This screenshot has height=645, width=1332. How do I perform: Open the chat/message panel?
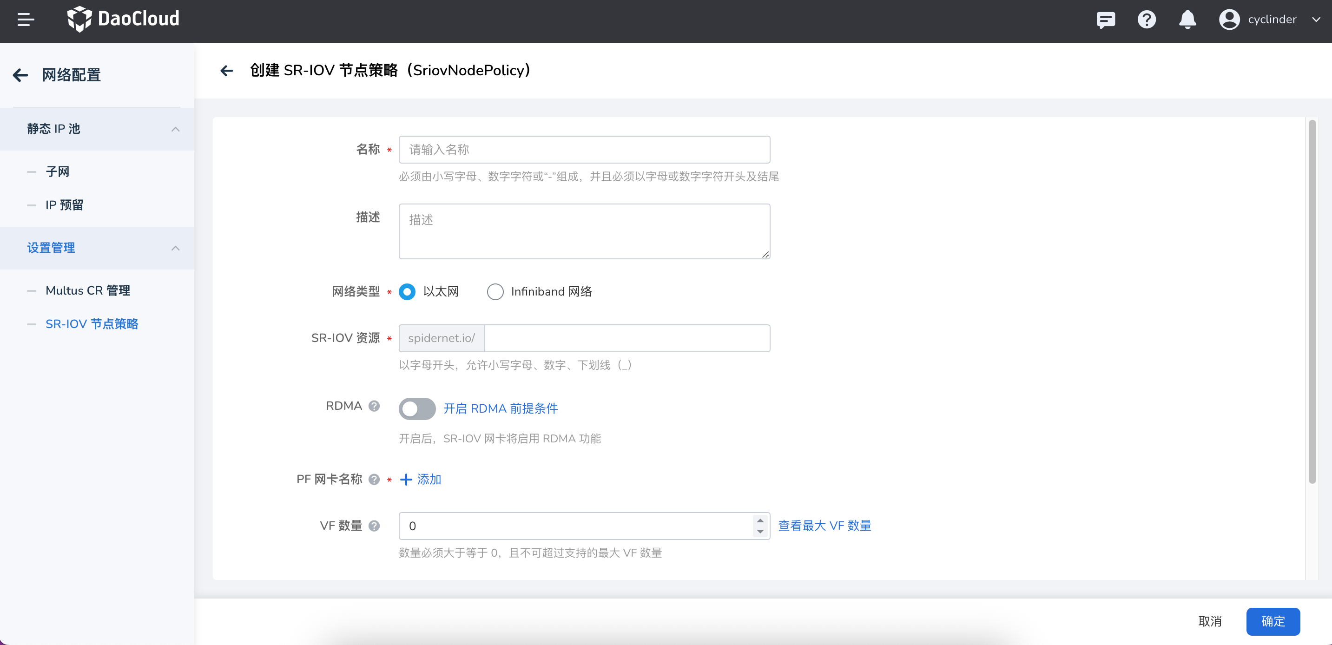1106,20
